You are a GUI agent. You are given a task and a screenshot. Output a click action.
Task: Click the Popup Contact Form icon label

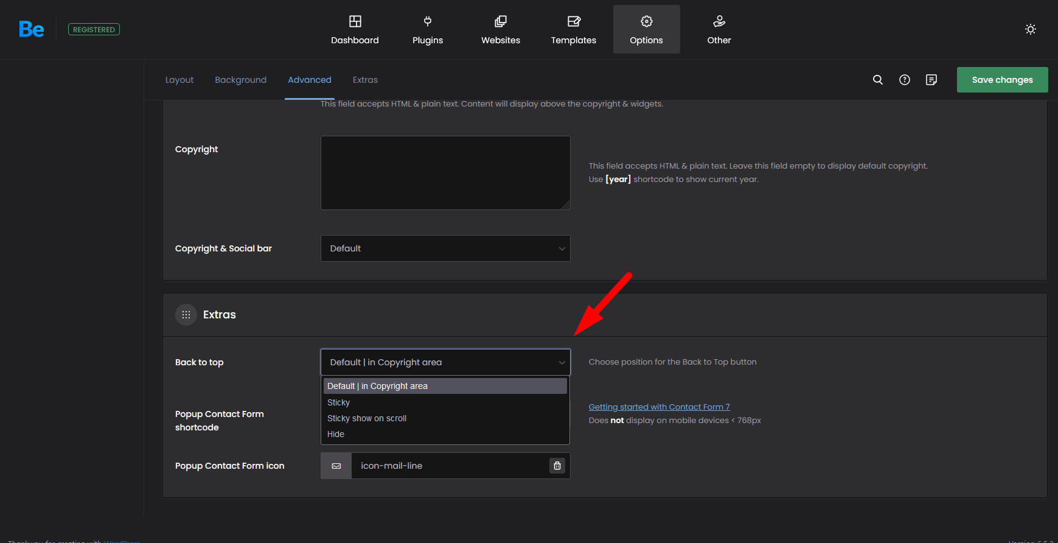tap(229, 466)
